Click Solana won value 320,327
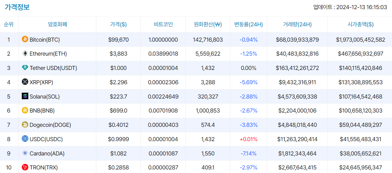Image resolution: width=392 pixels, height=173 pixels. click(208, 97)
